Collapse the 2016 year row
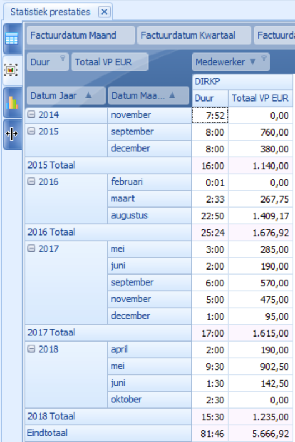Screen dimensions: 295x442 pos(31,181)
